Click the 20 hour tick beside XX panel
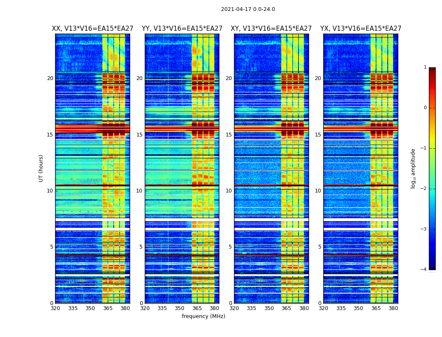 pos(50,78)
